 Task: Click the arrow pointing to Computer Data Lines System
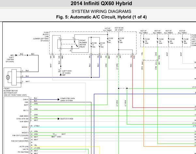coord(58,99)
